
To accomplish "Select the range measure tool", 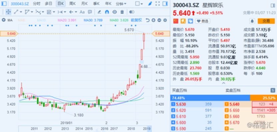I will pos(60,12).
